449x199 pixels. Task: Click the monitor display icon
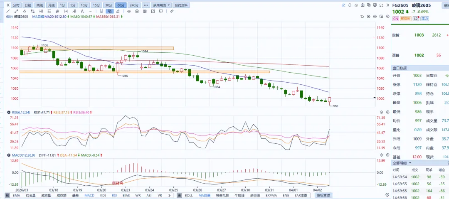375,5
